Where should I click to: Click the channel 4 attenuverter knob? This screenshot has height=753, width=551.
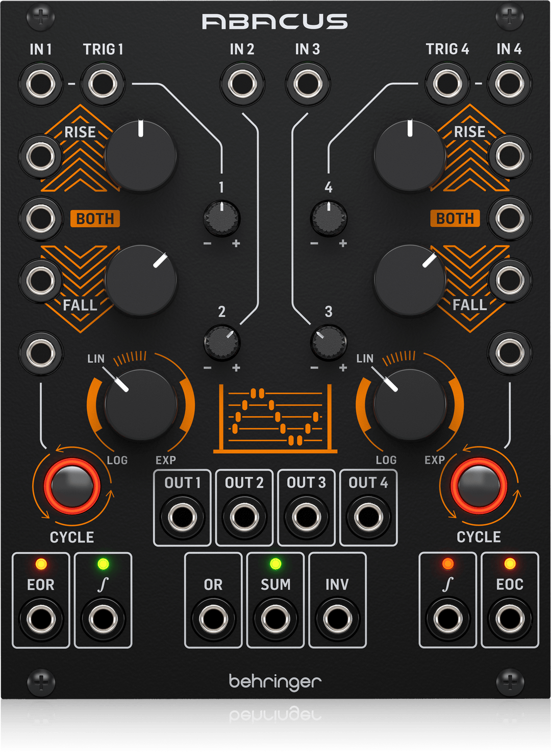[329, 219]
